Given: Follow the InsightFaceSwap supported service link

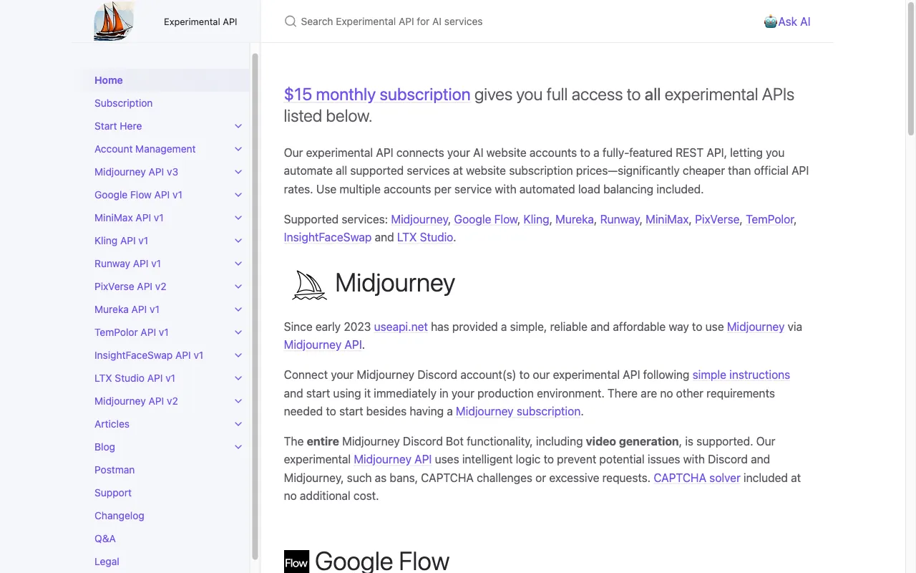Looking at the screenshot, I should 328,237.
